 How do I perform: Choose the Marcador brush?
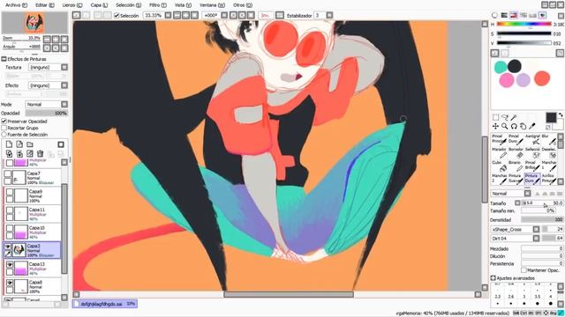(x=500, y=152)
